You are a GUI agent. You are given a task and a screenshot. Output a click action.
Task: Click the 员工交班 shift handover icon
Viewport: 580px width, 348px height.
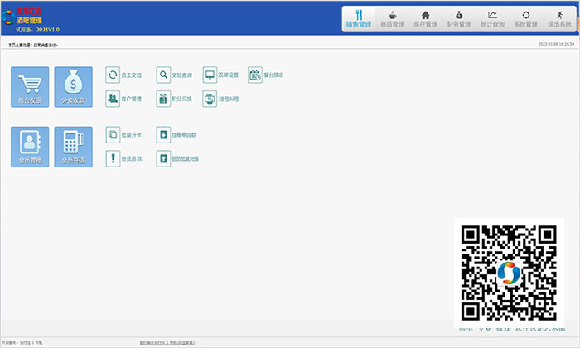pyautogui.click(x=113, y=75)
